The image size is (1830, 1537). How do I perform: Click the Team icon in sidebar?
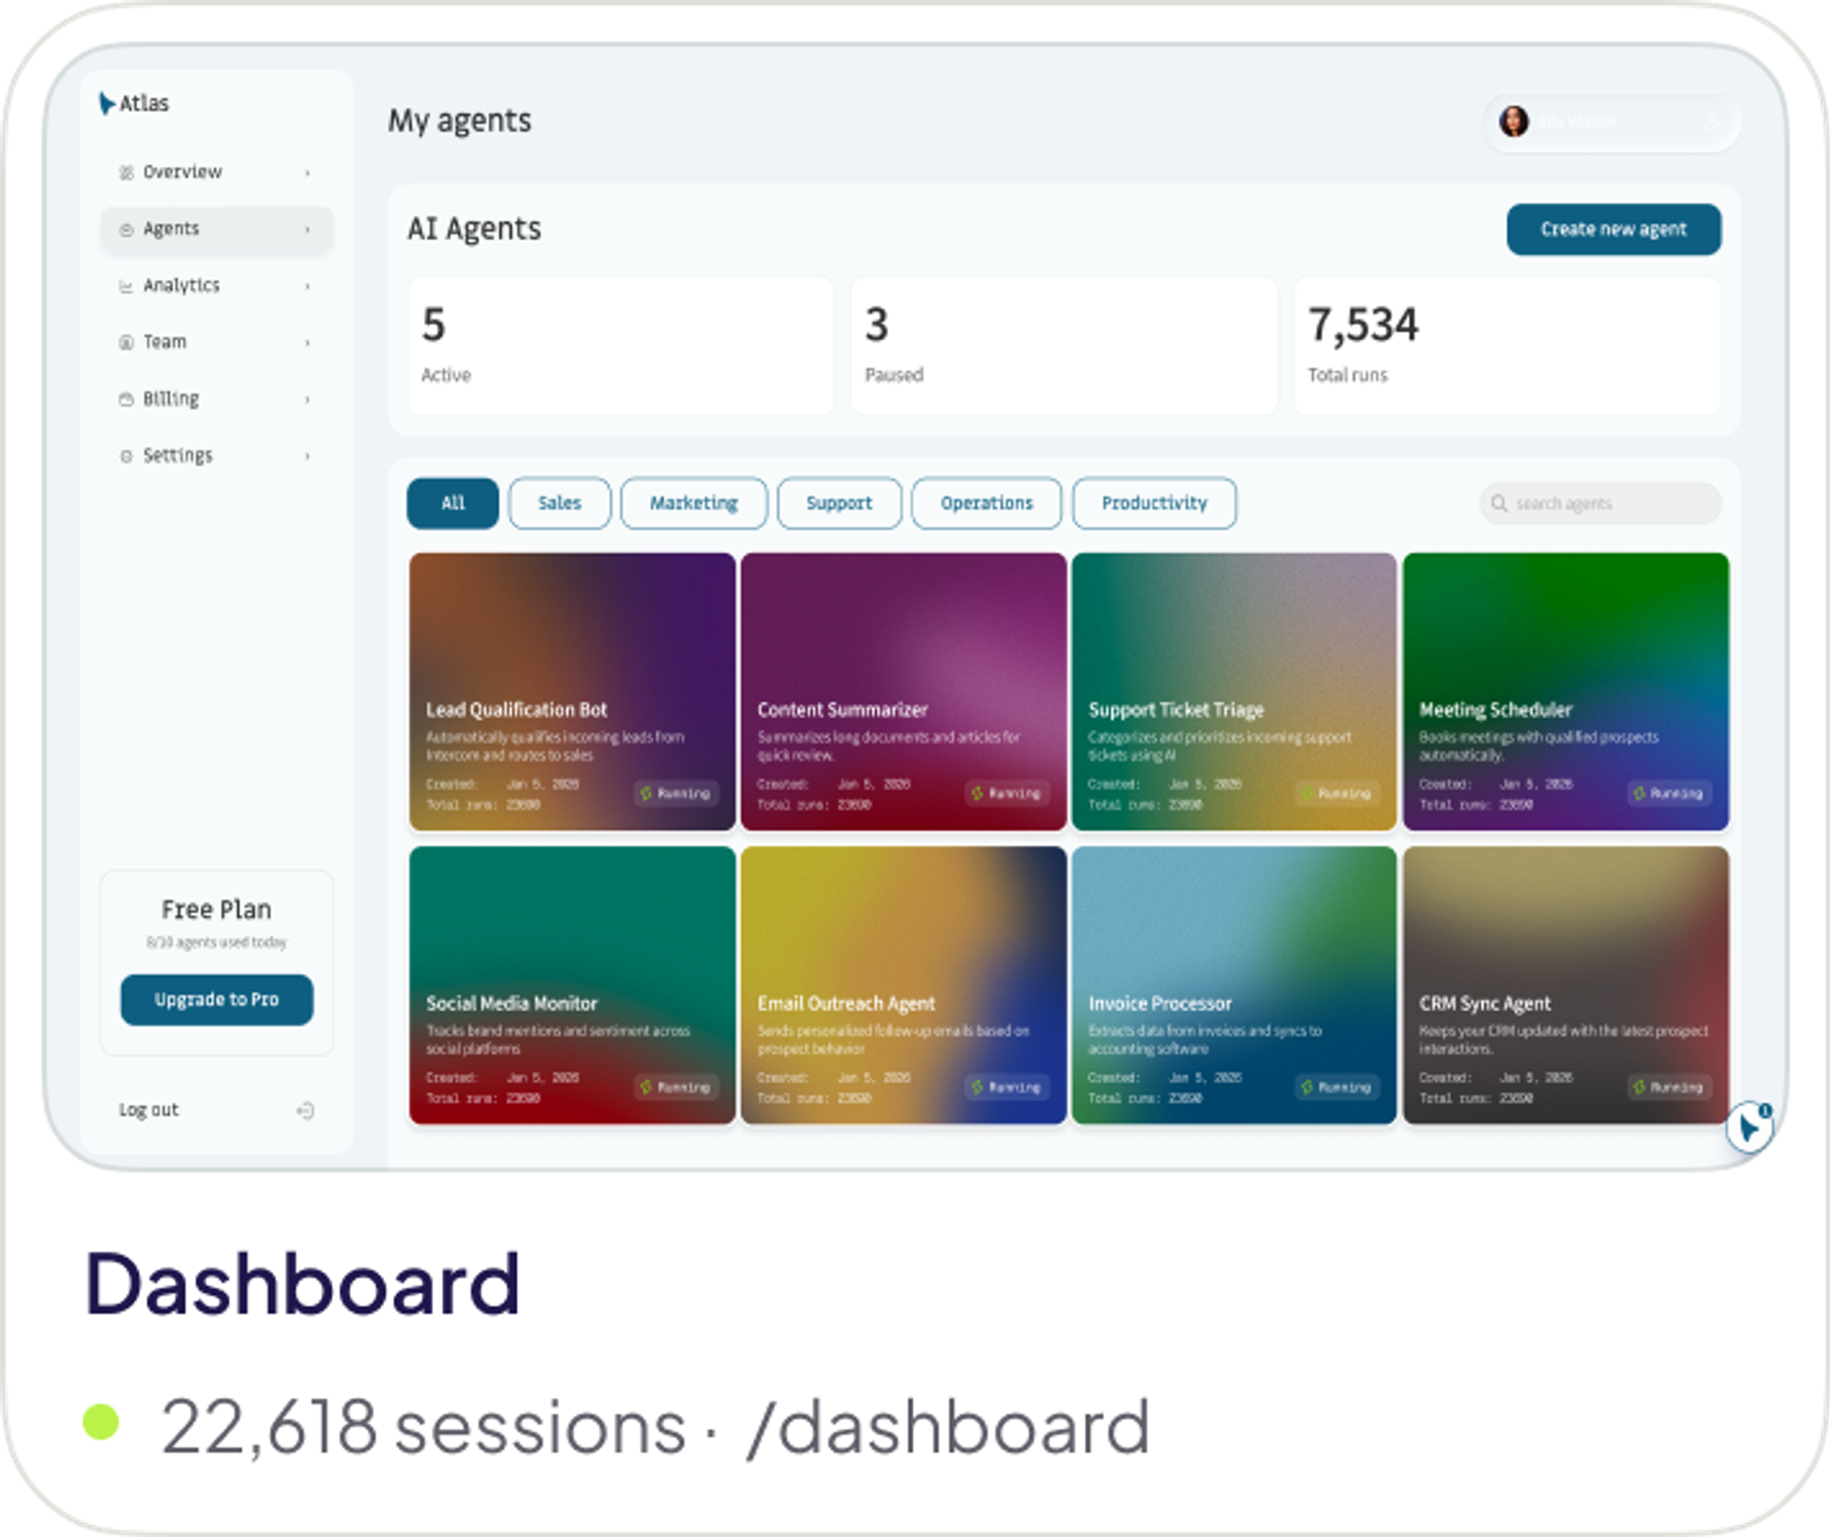tap(126, 342)
